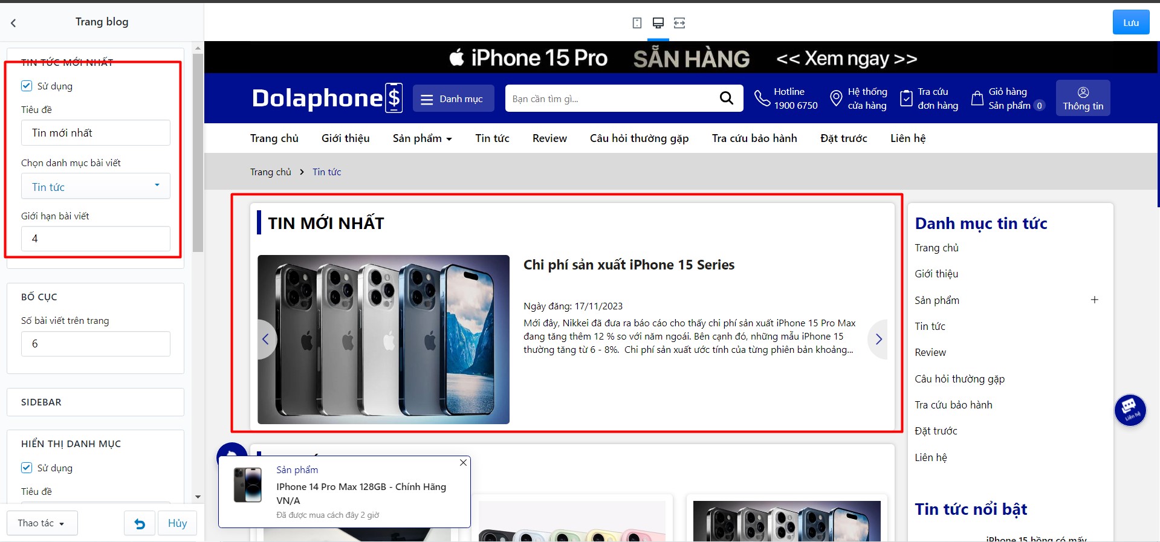
Task: Click Tra cứu bảo hành in sidebar list
Action: pos(953,405)
